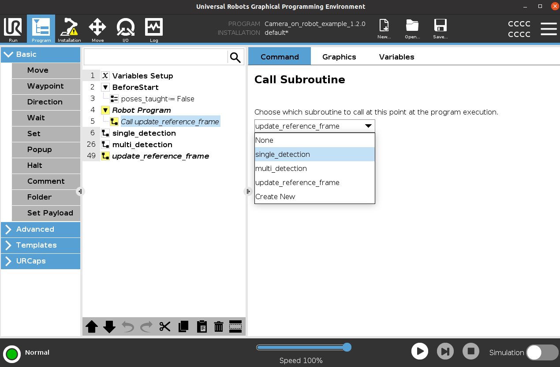The image size is (560, 367).
Task: Click the single_detection subroutine icon
Action: 105,133
